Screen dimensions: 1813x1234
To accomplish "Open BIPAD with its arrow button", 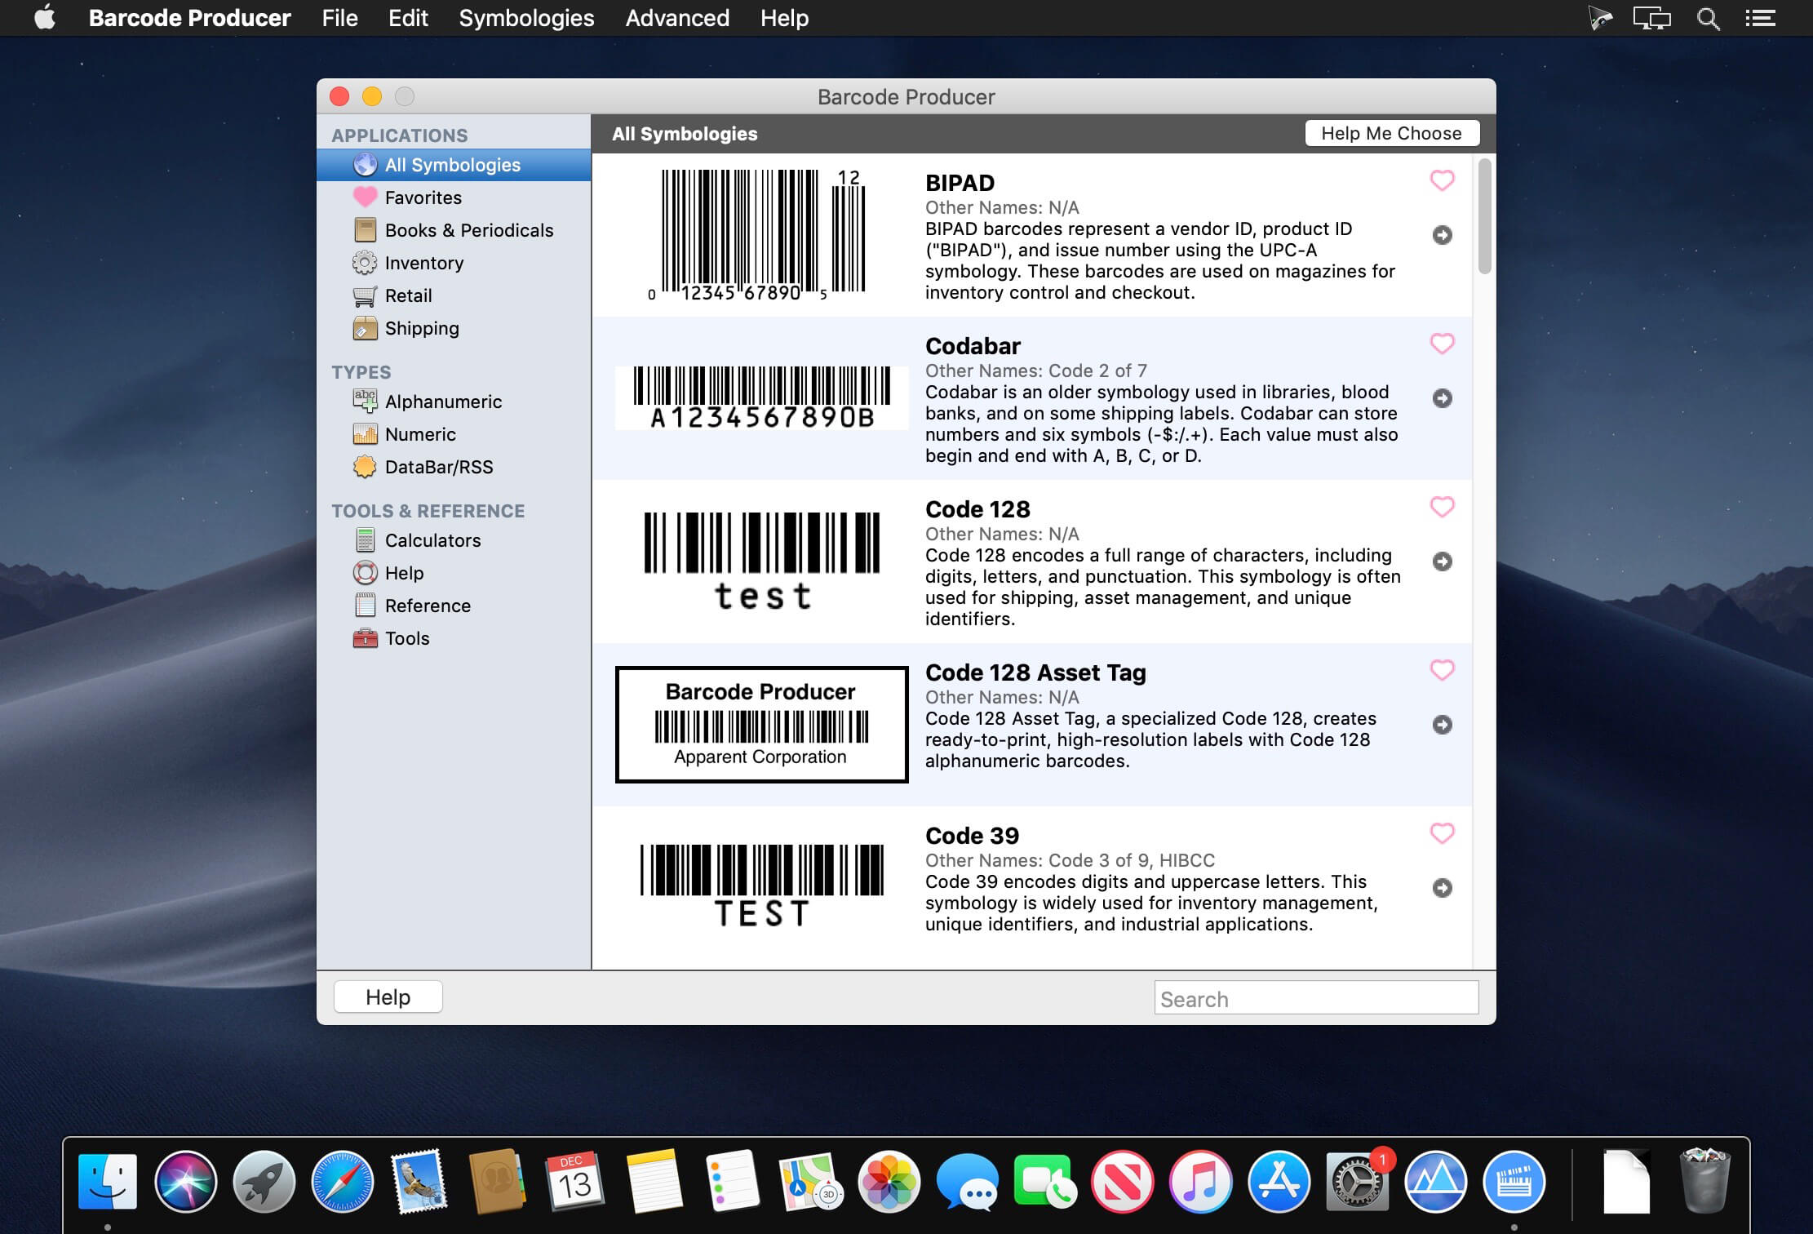I will pyautogui.click(x=1443, y=235).
